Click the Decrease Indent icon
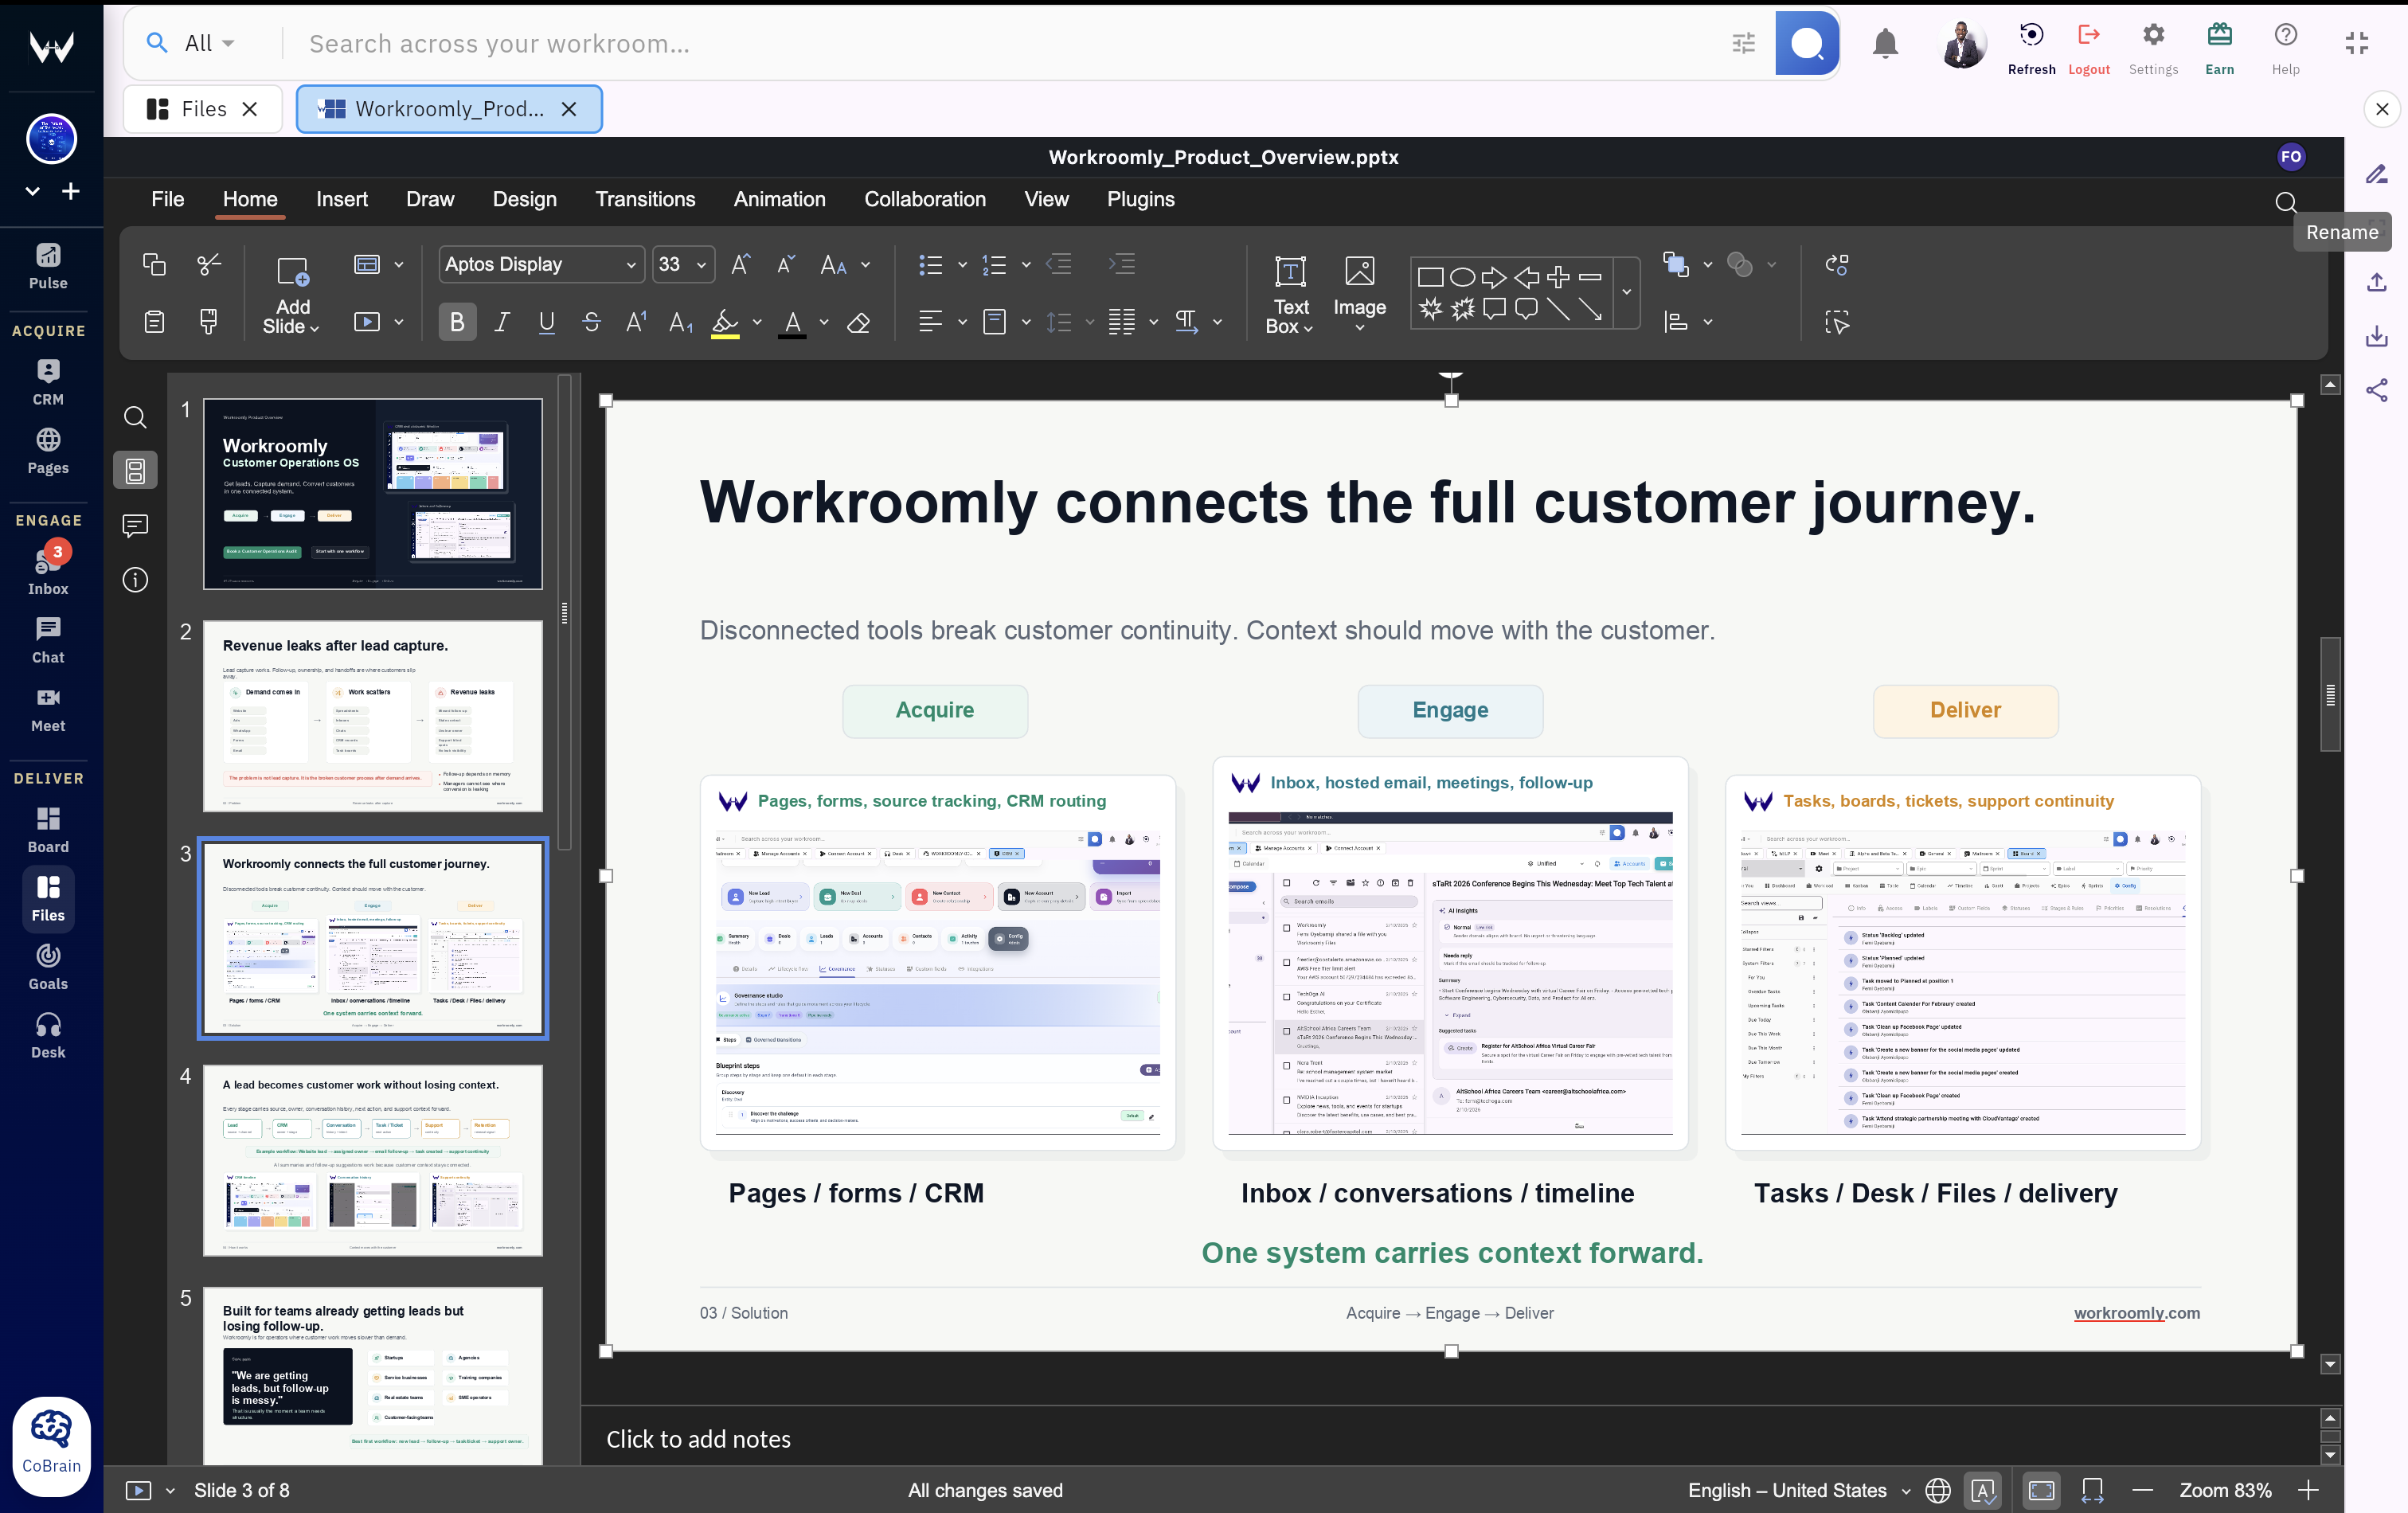This screenshot has height=1513, width=2408. click(x=1059, y=264)
